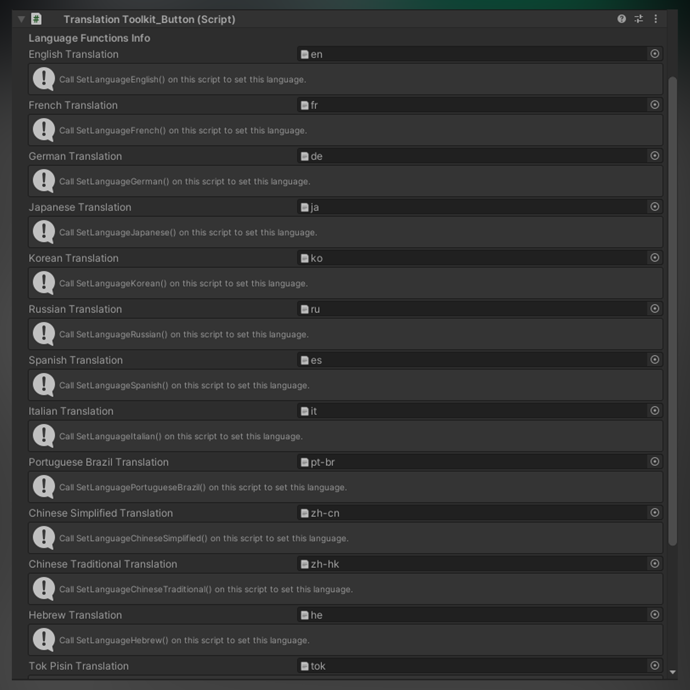Click the help icon on the script component

pos(621,19)
